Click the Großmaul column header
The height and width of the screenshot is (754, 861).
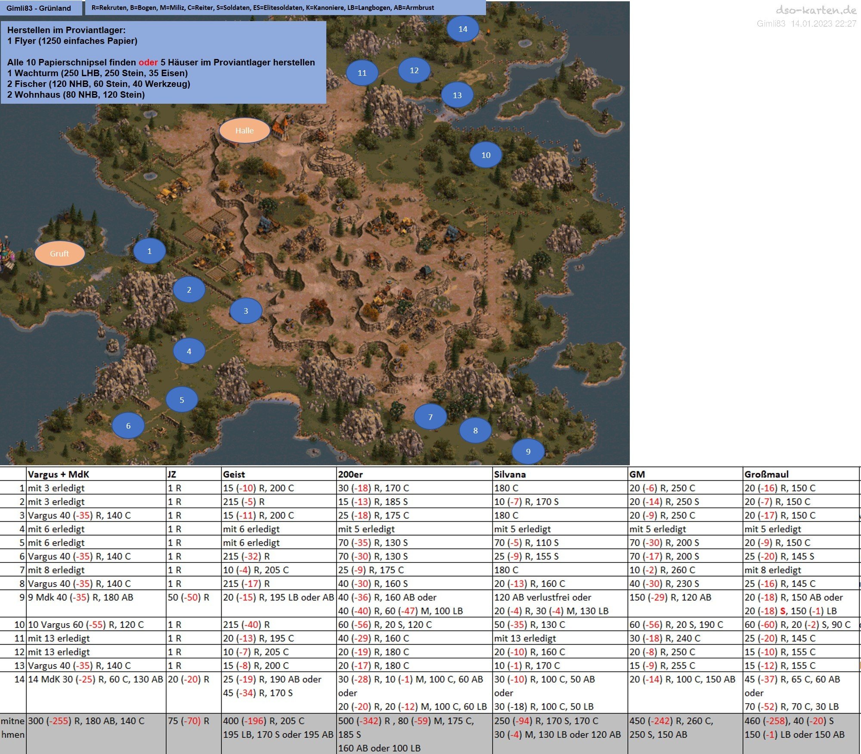pyautogui.click(x=766, y=474)
